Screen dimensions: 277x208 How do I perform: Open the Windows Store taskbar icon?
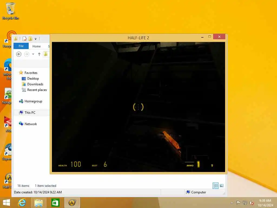(x=55, y=203)
